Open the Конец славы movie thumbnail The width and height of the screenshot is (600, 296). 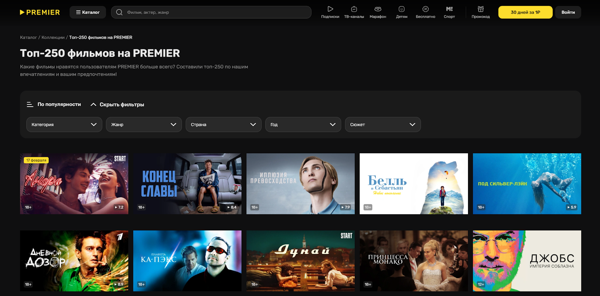[x=187, y=184]
